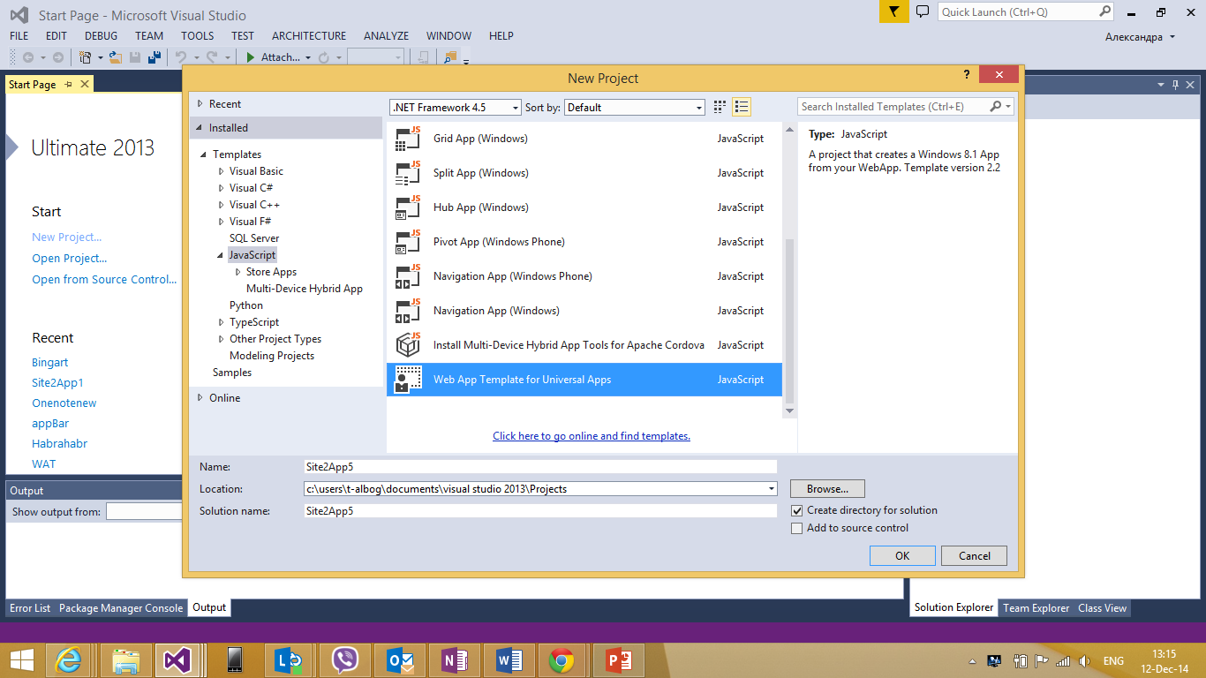Click the New Project dialog help question mark
The image size is (1206, 678).
[x=966, y=76]
